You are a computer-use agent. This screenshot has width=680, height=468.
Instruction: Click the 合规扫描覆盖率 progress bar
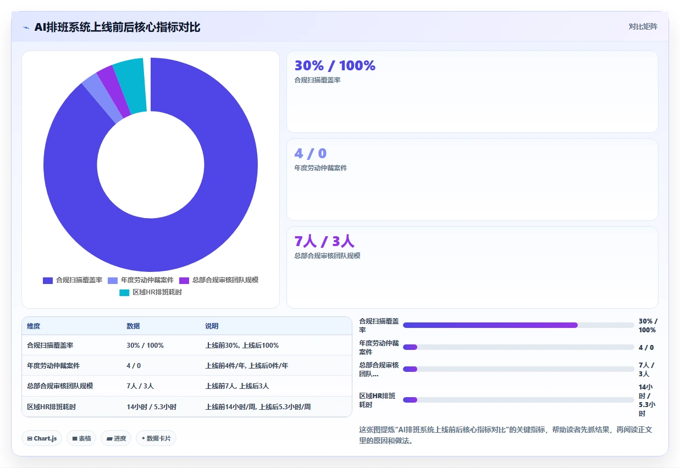(518, 325)
